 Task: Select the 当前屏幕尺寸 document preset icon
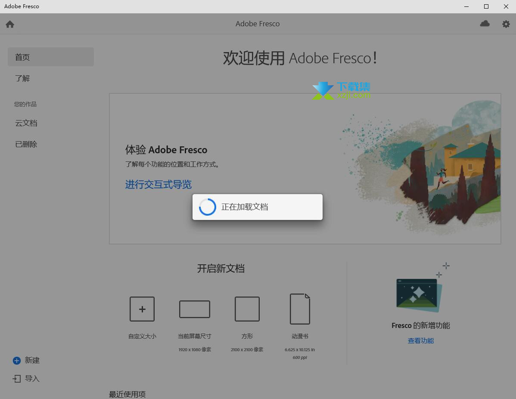(195, 309)
